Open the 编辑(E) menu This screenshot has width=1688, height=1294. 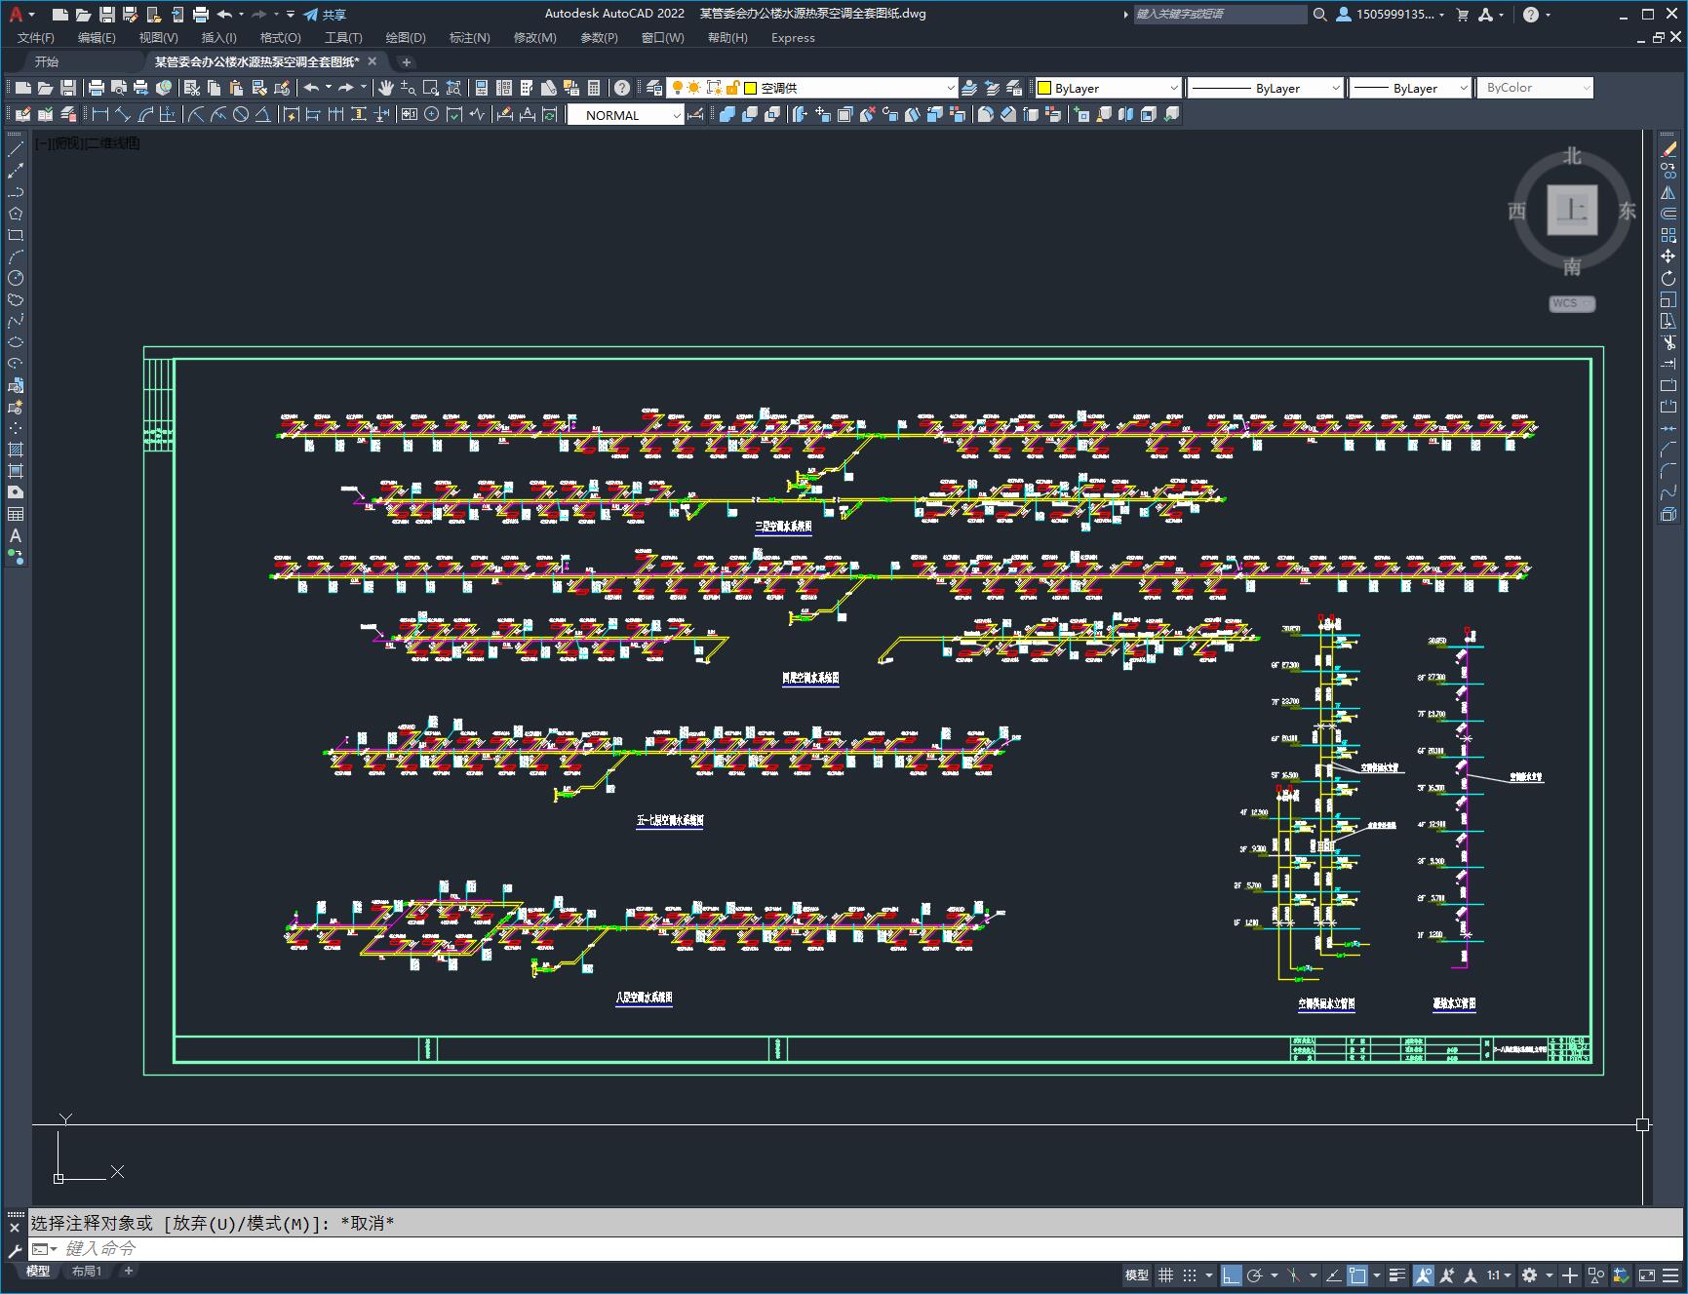(x=97, y=37)
